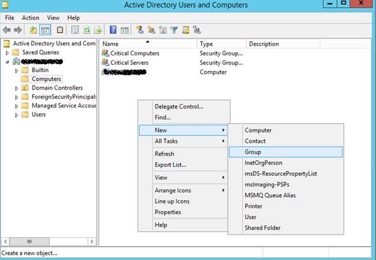Image resolution: width=376 pixels, height=260 pixels.
Task: Click the green Refresh toolbar icon
Action: [87, 30]
